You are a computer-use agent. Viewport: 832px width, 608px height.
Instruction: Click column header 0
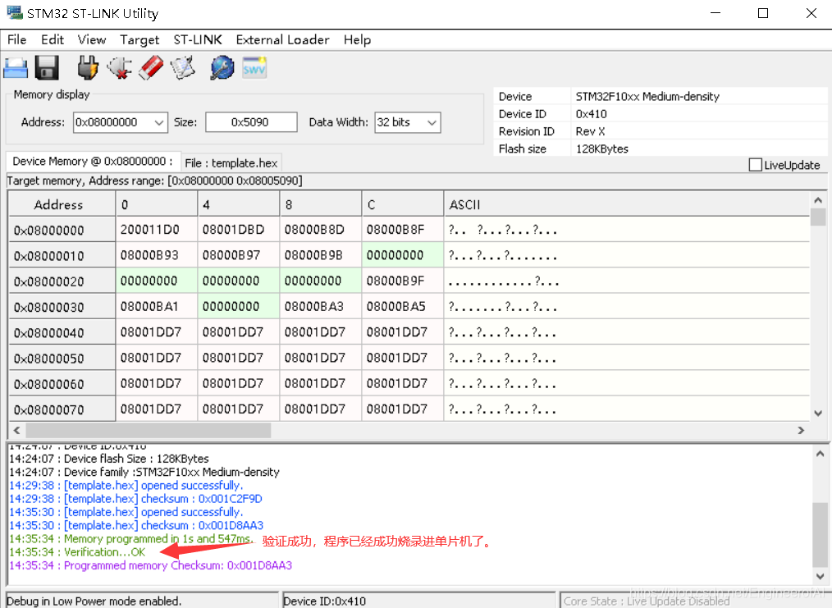(x=157, y=203)
